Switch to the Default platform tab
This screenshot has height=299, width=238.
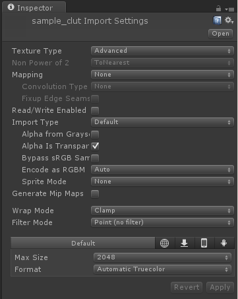[83, 243]
